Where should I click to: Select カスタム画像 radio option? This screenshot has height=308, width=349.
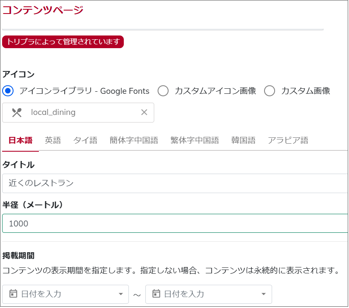(269, 91)
